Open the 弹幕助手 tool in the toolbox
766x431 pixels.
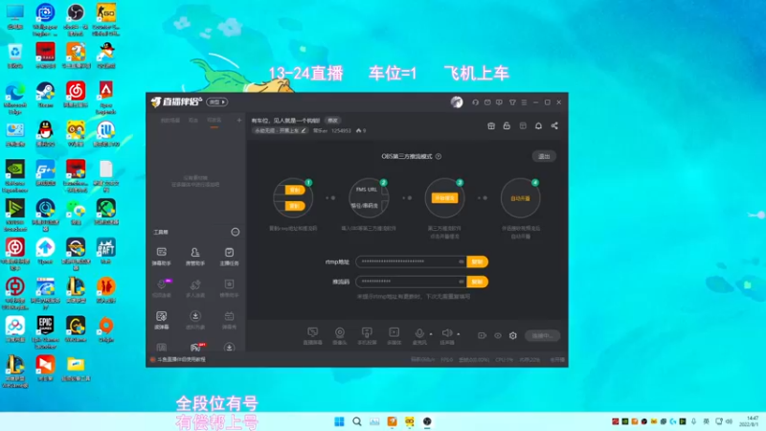161,256
